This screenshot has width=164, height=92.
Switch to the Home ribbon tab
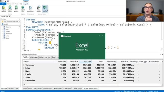pos(9,4)
